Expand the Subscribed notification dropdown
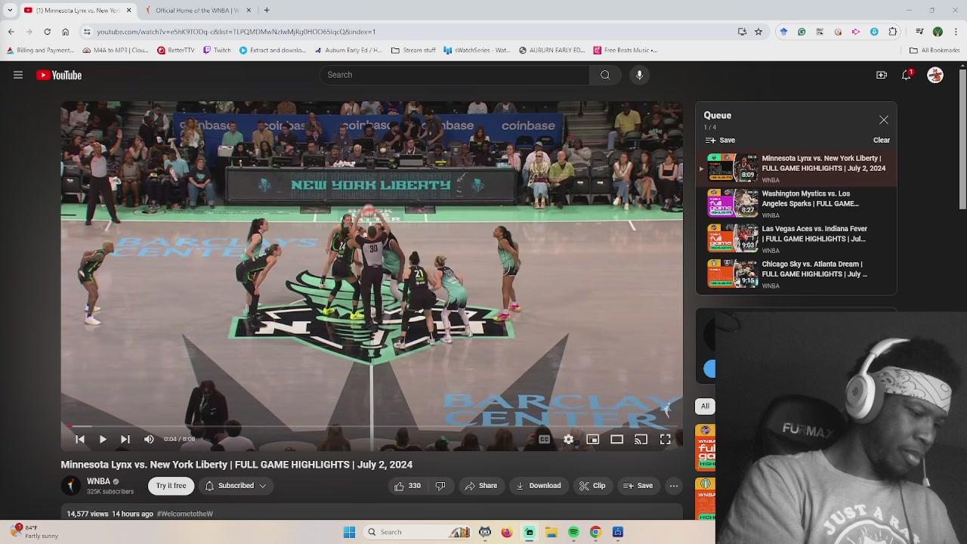 [x=236, y=486]
